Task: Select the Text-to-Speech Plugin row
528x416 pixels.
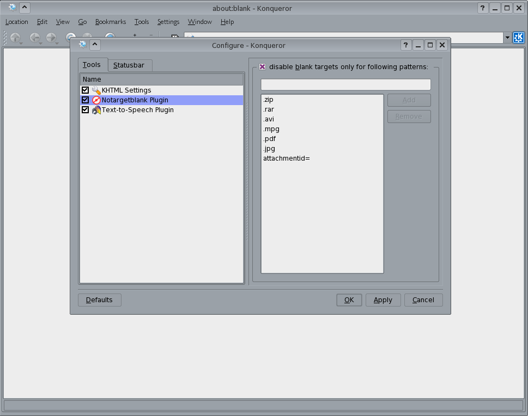Action: click(x=161, y=110)
